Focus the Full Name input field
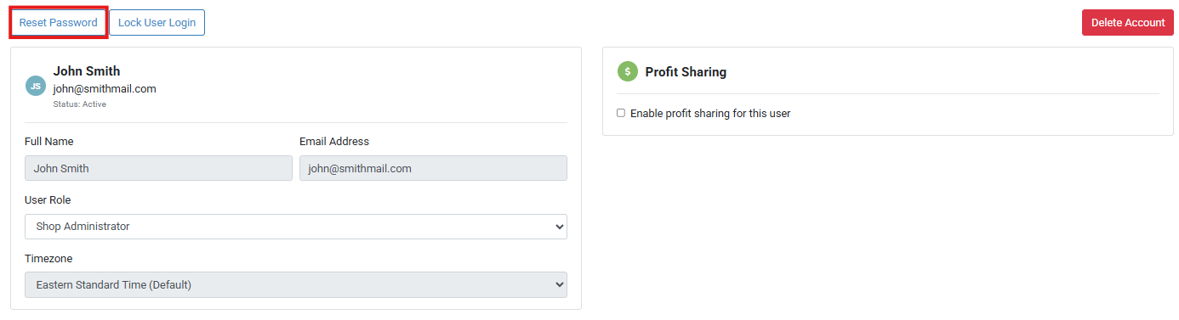This screenshot has height=320, width=1179. coord(158,168)
